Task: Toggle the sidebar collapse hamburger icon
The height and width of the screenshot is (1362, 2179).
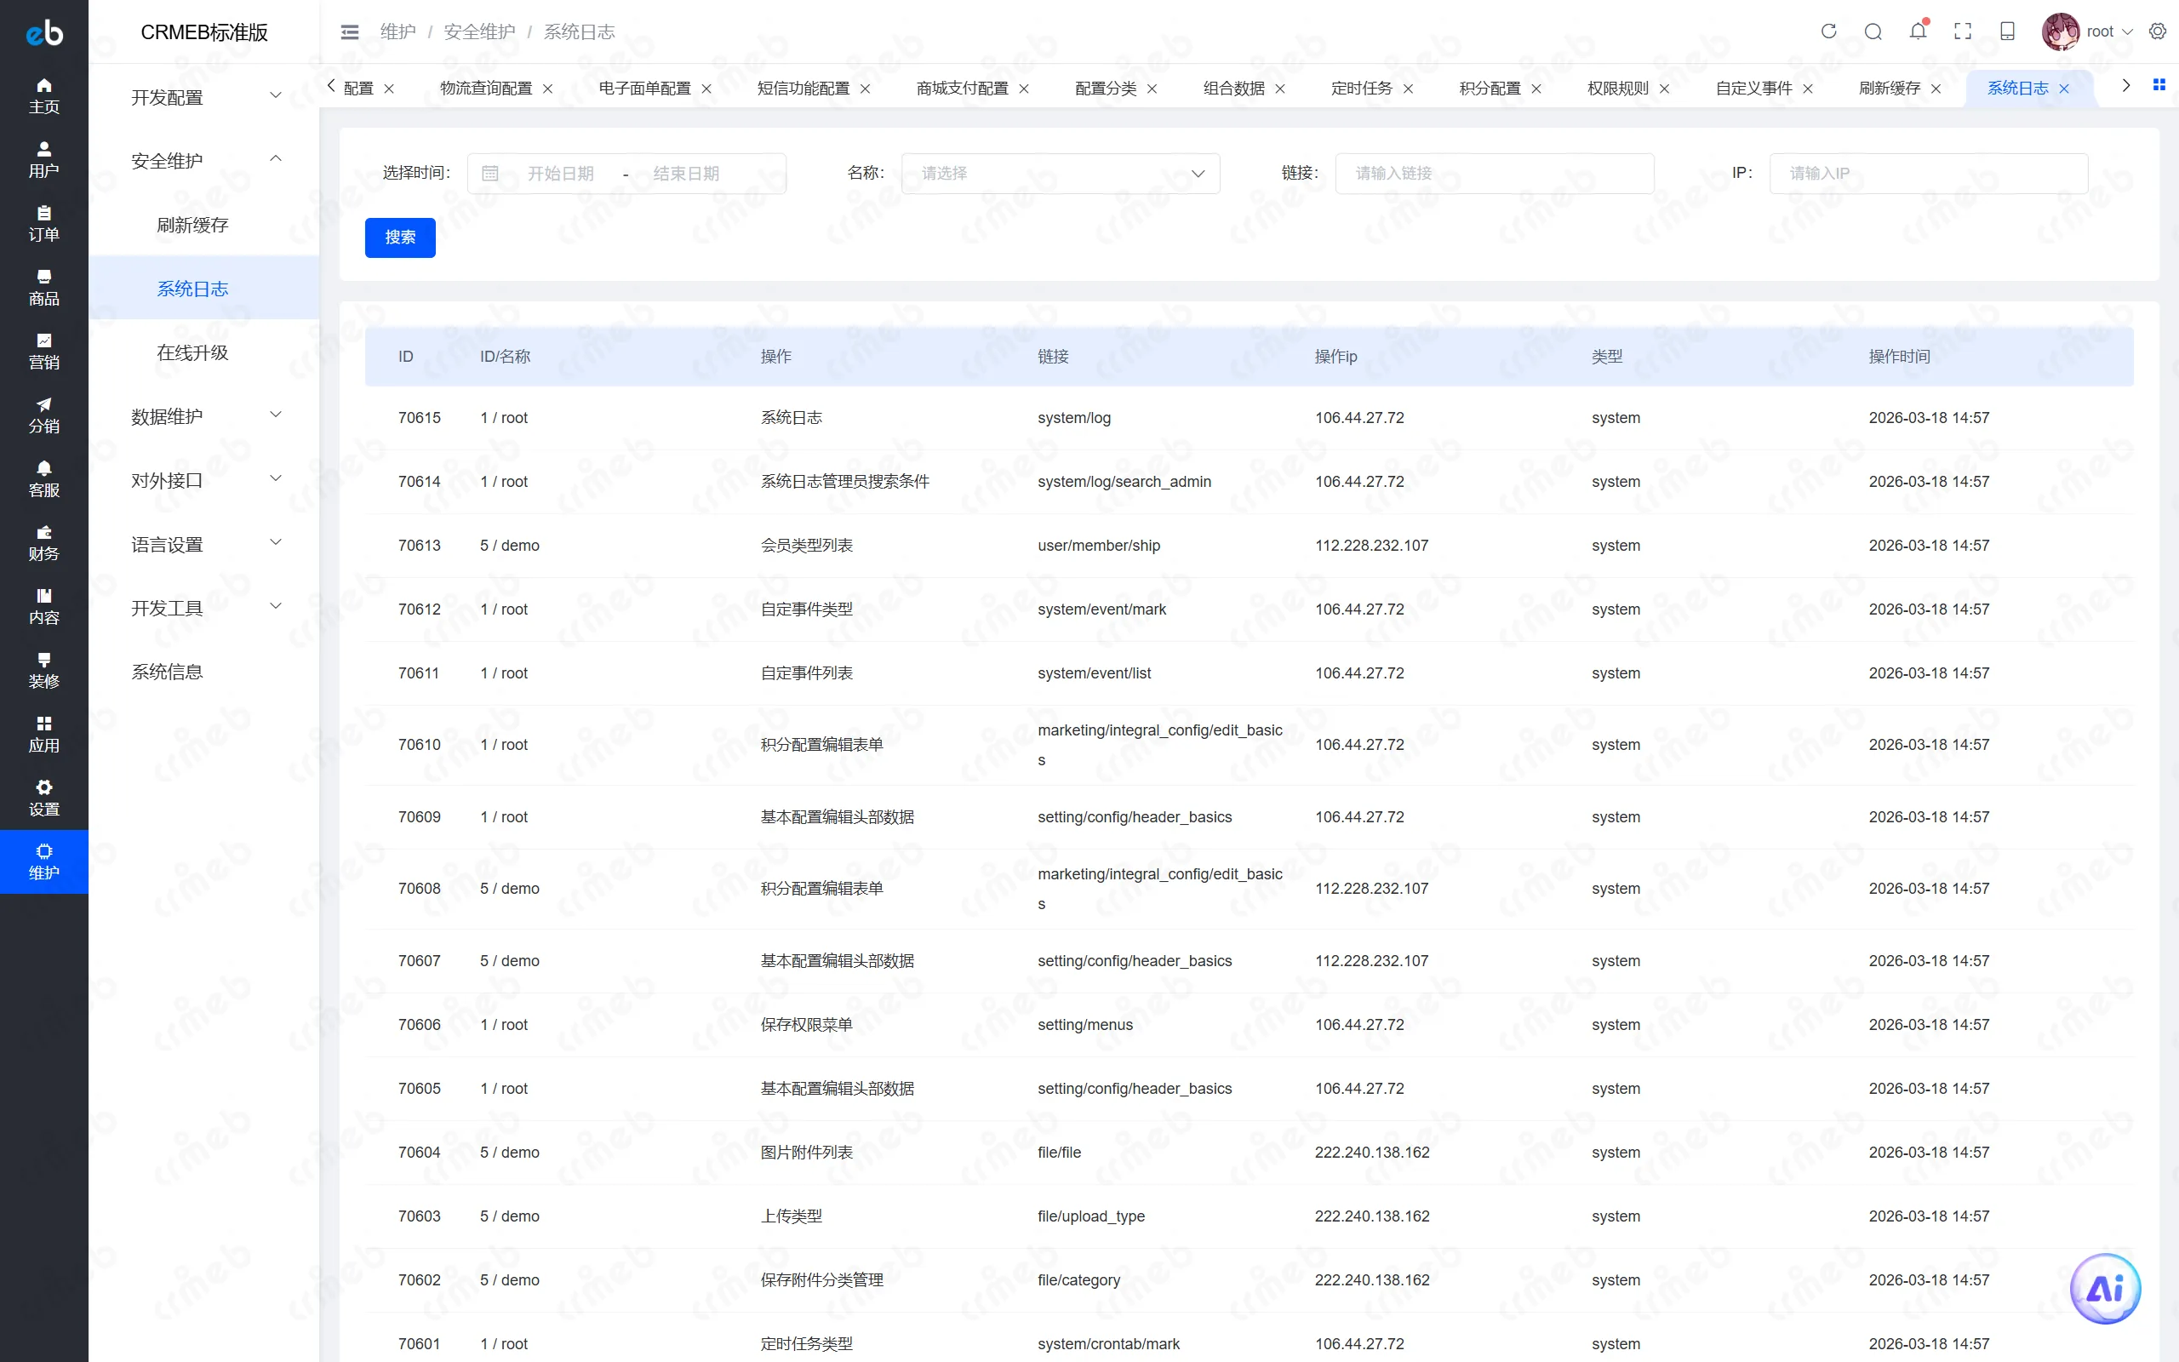Action: (x=349, y=32)
